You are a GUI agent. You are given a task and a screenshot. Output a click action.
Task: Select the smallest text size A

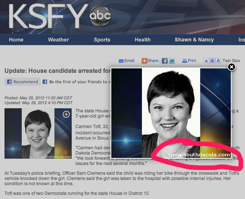(206, 61)
